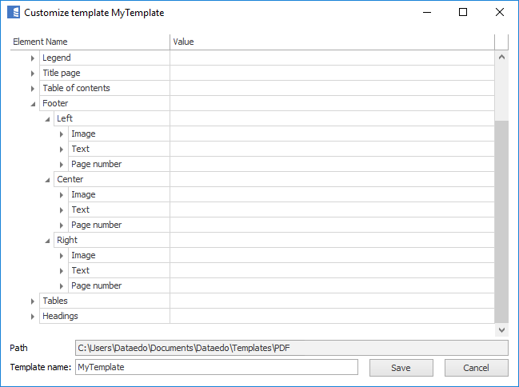The height and width of the screenshot is (387, 519).
Task: Select Text under Right footer
Action: (x=80, y=271)
